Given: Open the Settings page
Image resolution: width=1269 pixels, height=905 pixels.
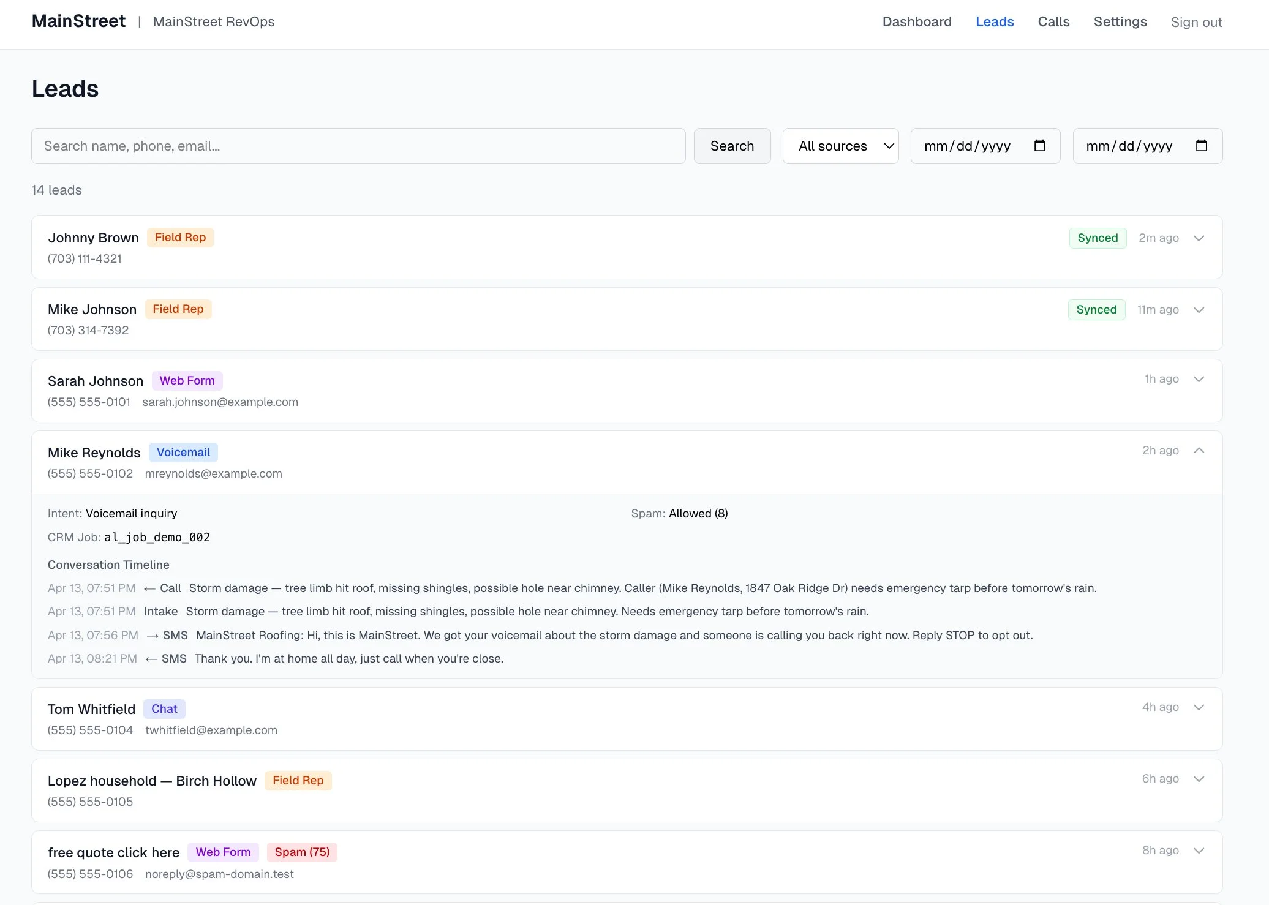Looking at the screenshot, I should [1120, 21].
